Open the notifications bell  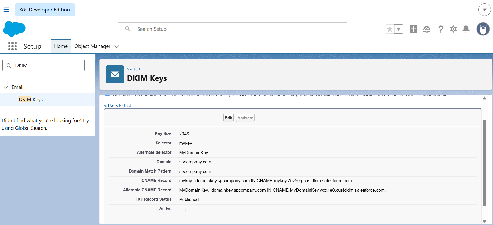tap(466, 29)
